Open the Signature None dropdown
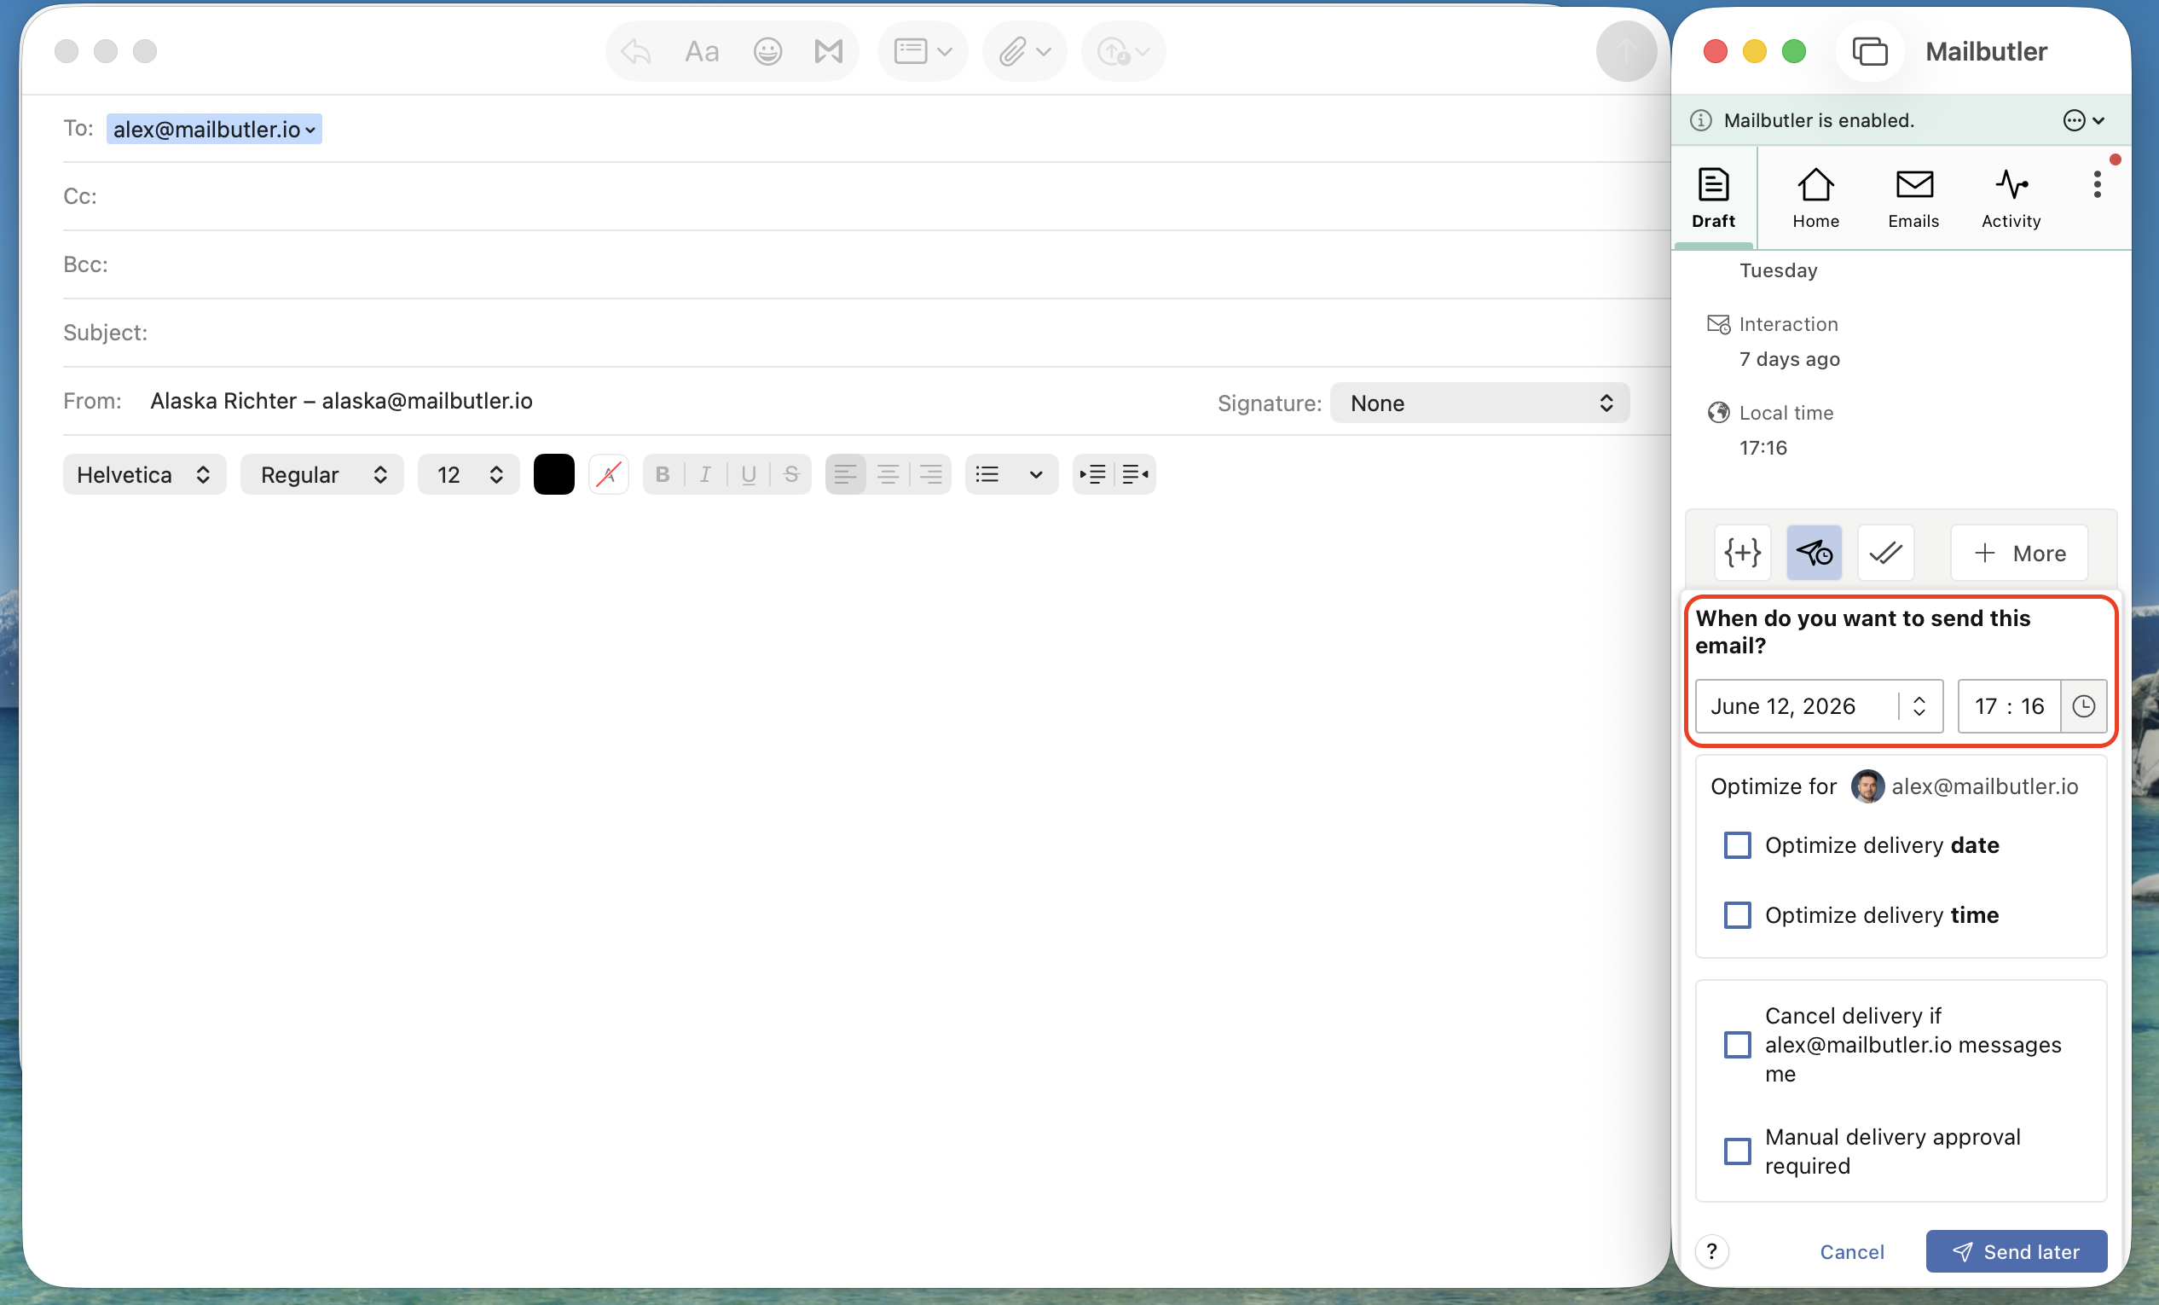 (1479, 403)
